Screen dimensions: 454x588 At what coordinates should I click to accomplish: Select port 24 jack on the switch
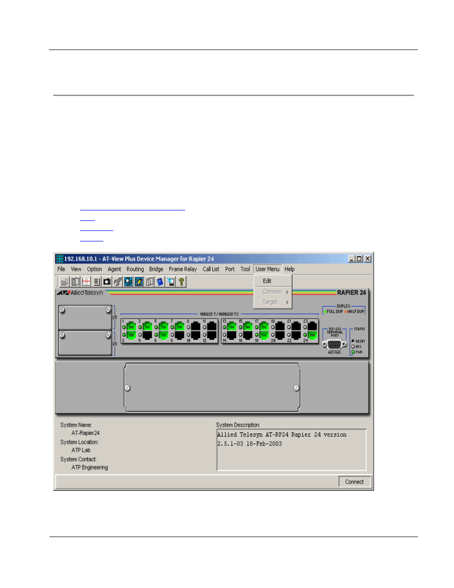coord(312,335)
